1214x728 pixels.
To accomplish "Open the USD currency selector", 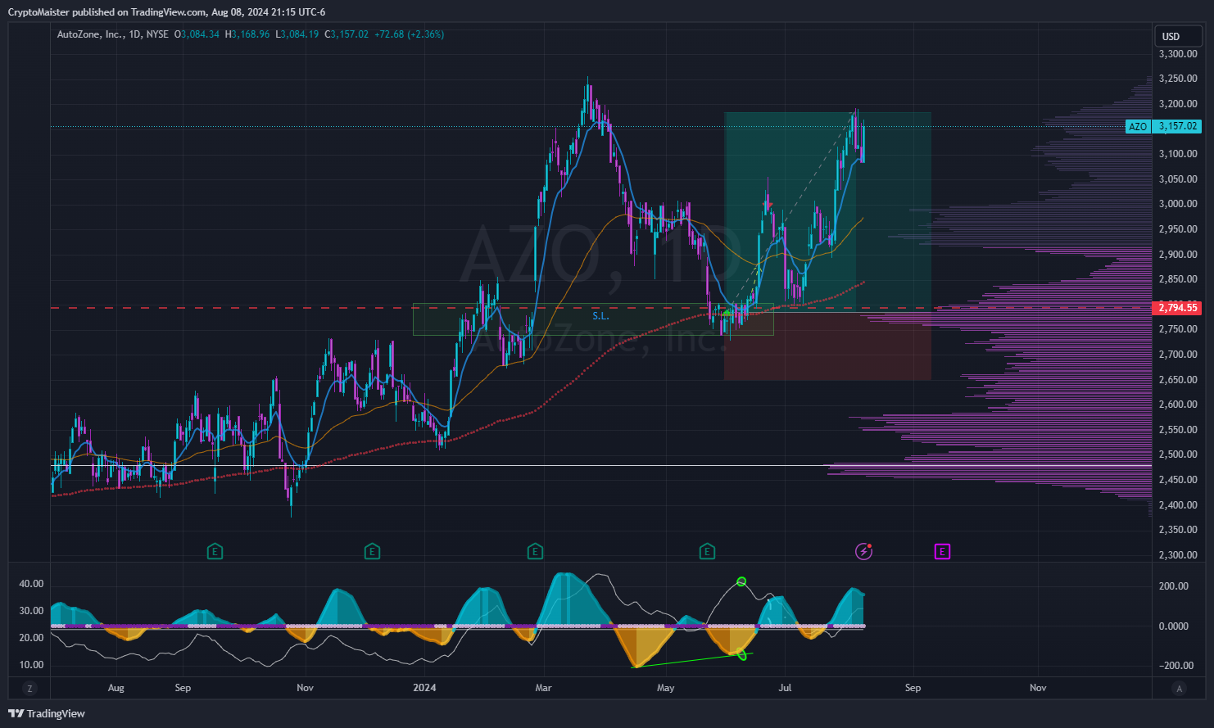I will coord(1178,36).
